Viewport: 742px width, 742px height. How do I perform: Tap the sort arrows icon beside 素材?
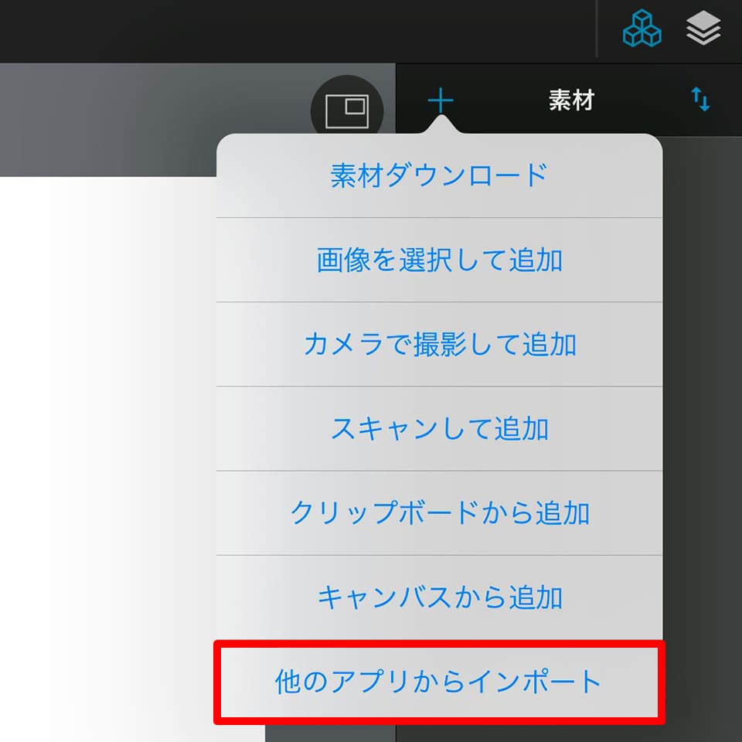point(700,99)
